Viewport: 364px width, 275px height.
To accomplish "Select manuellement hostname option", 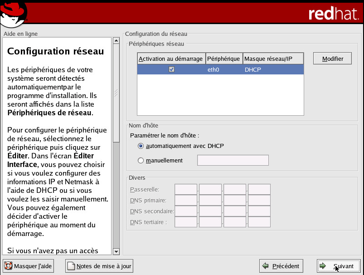I will (x=141, y=160).
